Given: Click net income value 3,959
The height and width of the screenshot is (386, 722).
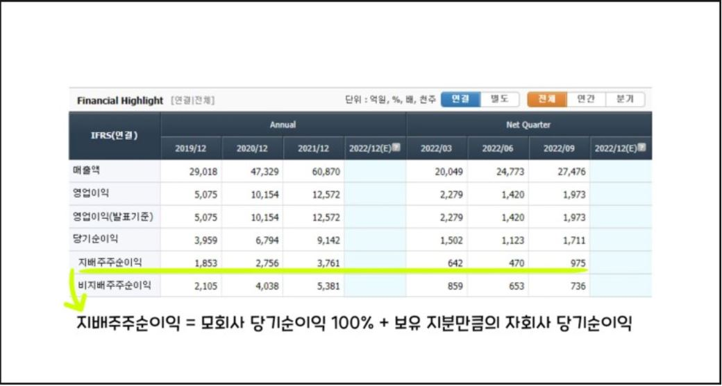Looking at the screenshot, I should 205,240.
